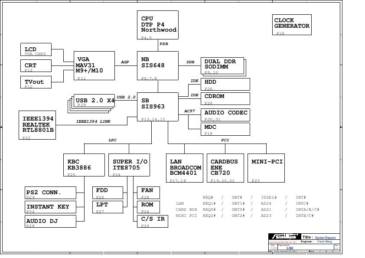Viewport: 365px width, 258px height.
Task: Click the DUAL DDR SODIMM block
Action: tap(222, 65)
